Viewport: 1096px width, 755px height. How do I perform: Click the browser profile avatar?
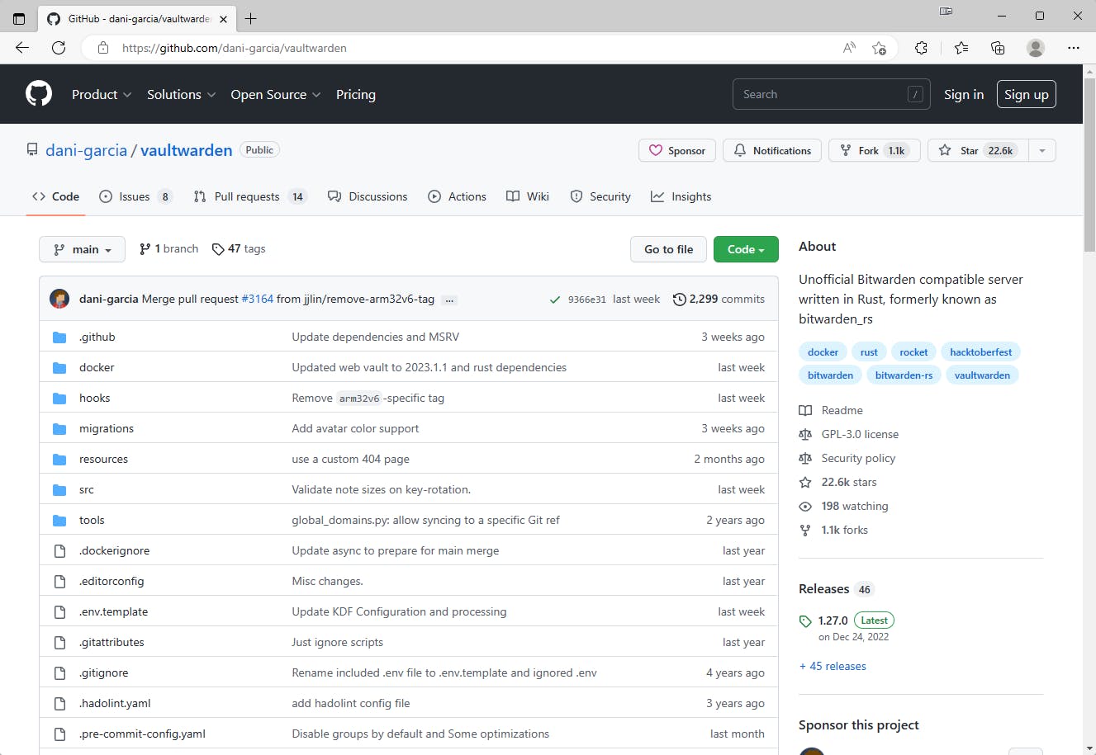click(1036, 48)
